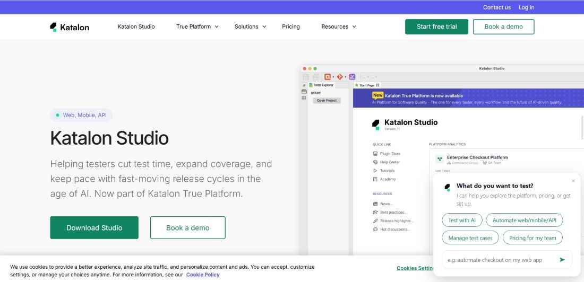This screenshot has width=584, height=282.
Task: Open the Contact us link
Action: click(x=497, y=7)
